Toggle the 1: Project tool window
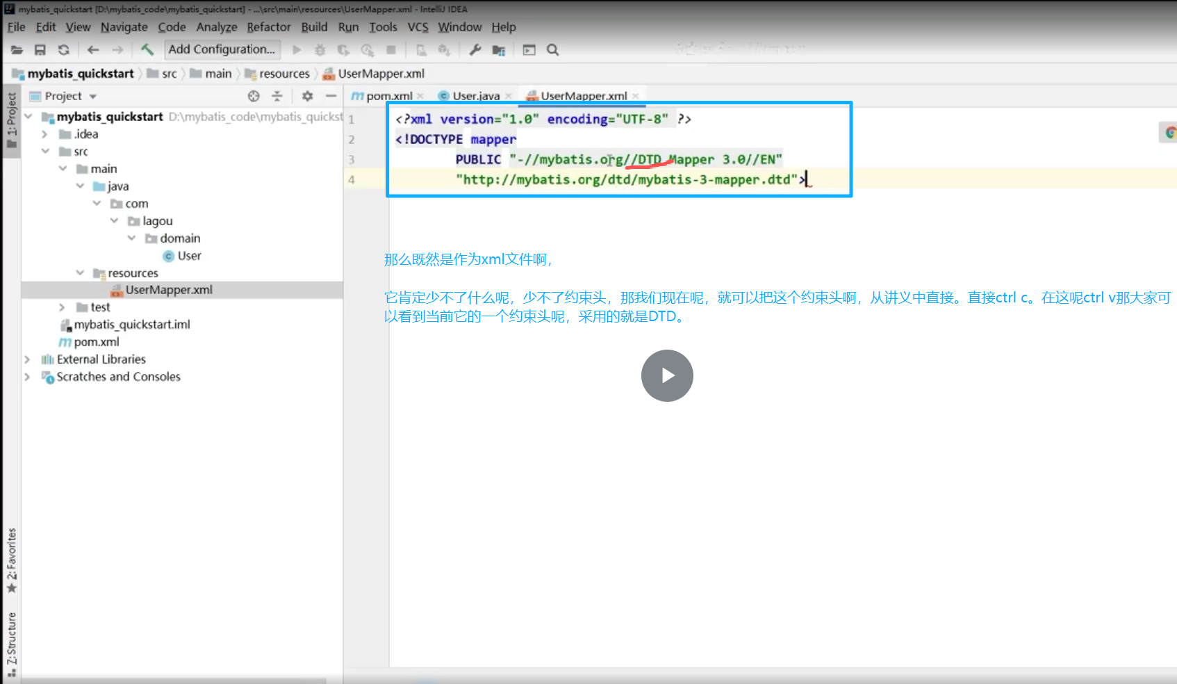 coord(11,120)
